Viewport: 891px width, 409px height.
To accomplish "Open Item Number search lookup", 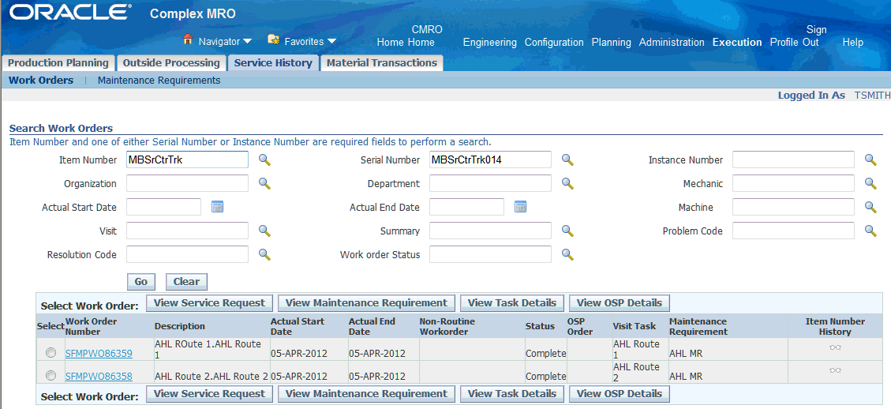I will pyautogui.click(x=264, y=159).
